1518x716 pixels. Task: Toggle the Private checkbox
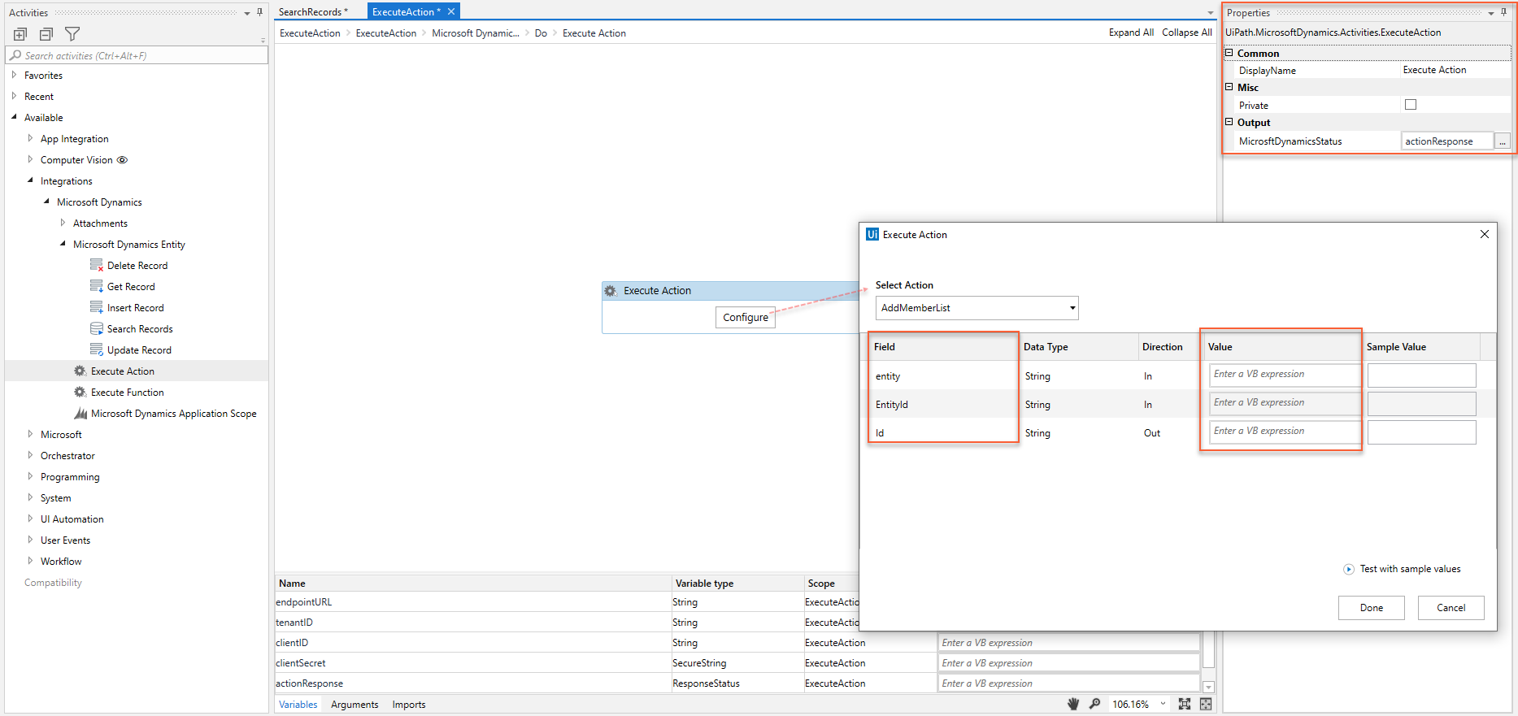point(1411,105)
